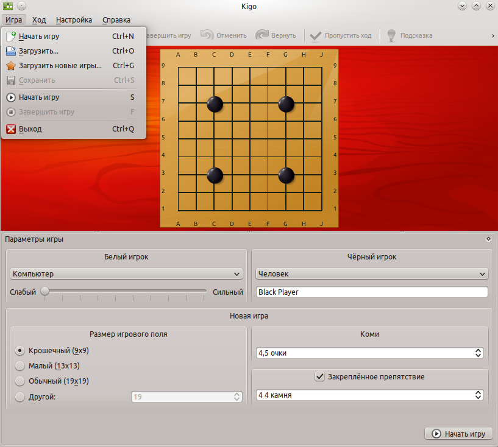This screenshot has height=447, width=498.
Task: Select the Обычный (19x19) board size
Action: click(x=20, y=381)
